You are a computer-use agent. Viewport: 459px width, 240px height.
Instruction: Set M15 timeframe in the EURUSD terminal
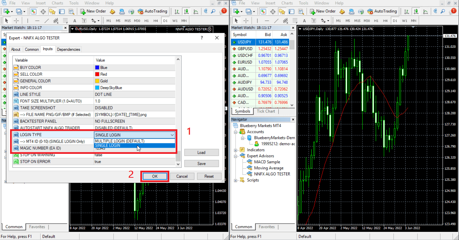click(x=128, y=21)
